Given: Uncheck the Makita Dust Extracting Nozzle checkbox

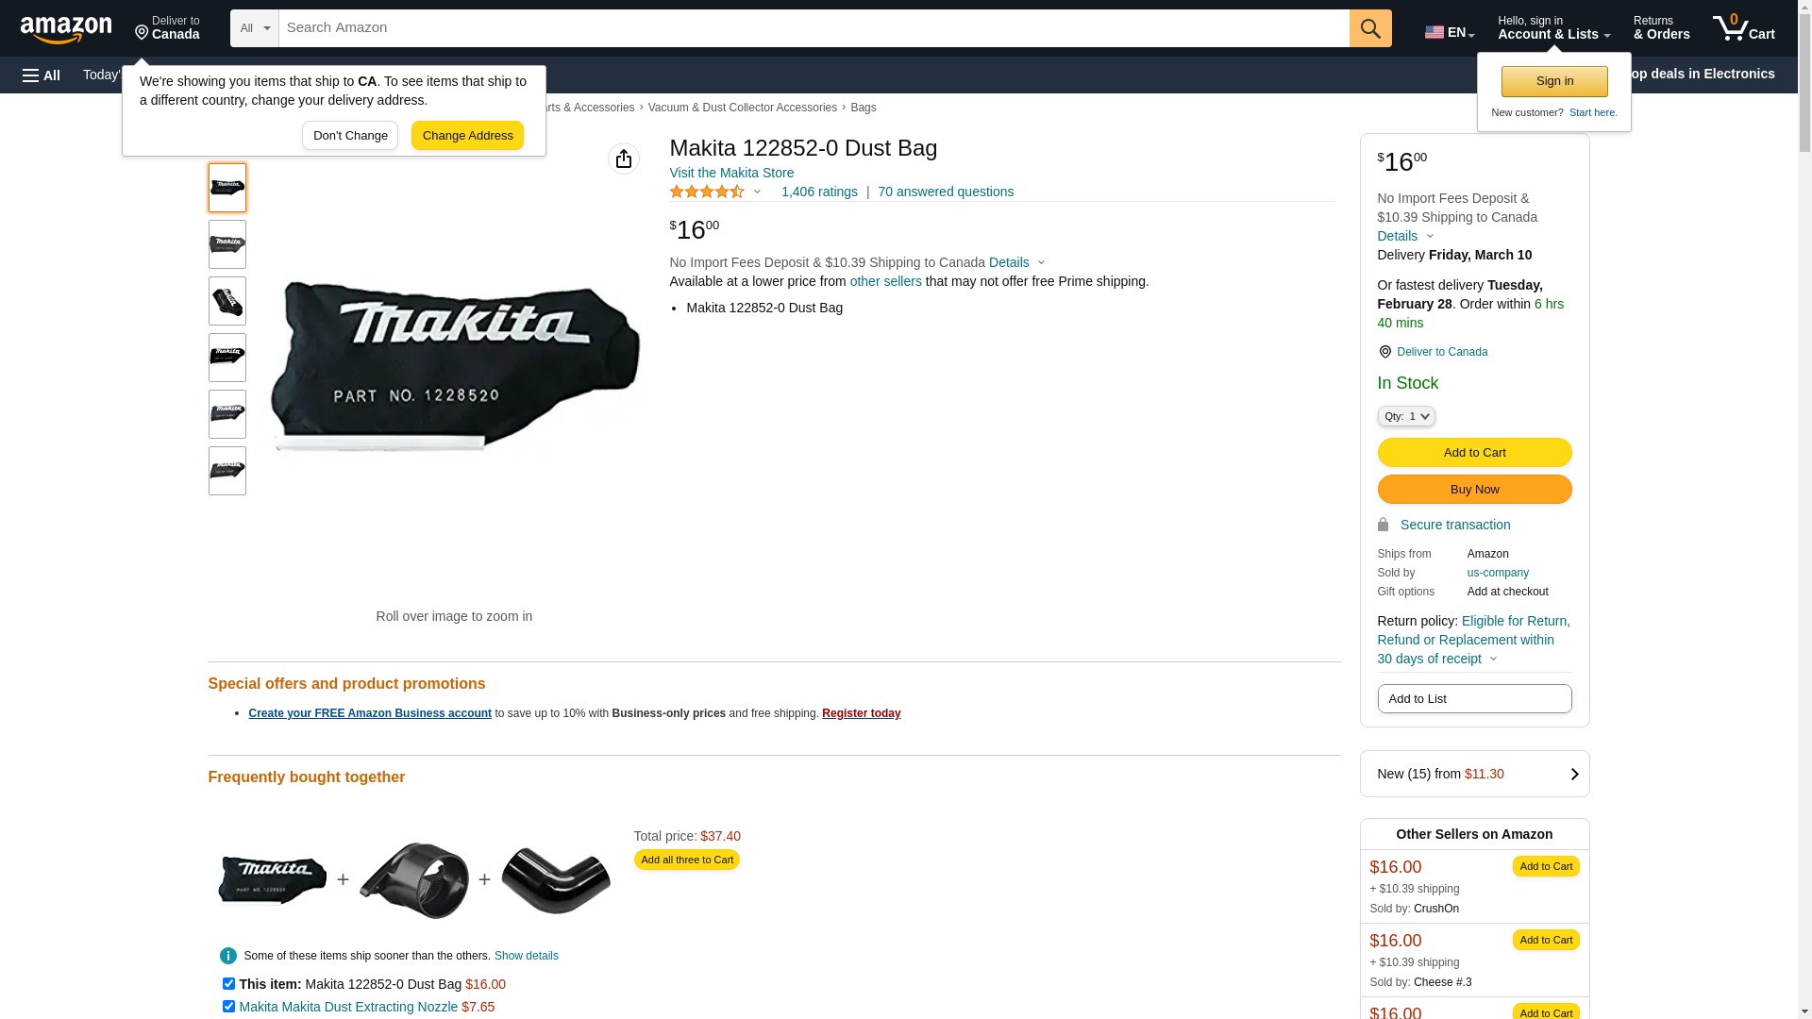Looking at the screenshot, I should 228,1006.
